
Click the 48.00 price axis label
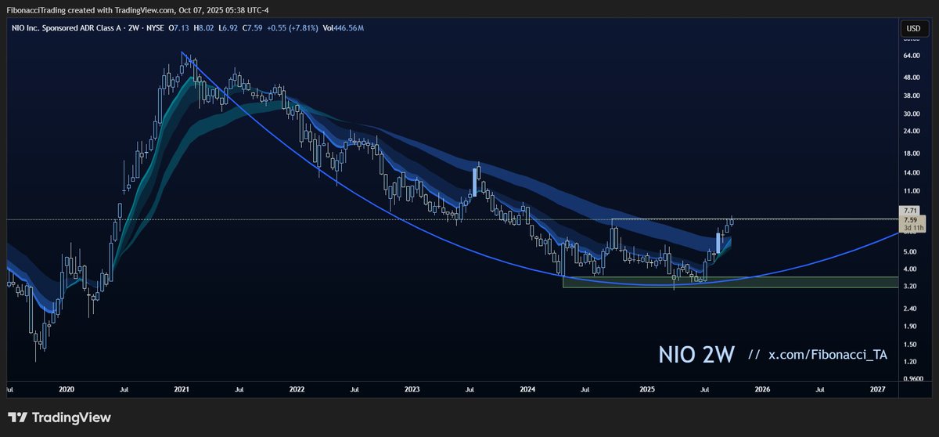[x=912, y=78]
